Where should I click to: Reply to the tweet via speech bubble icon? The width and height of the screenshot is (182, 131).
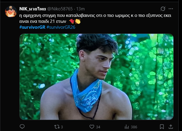(x=22, y=127)
